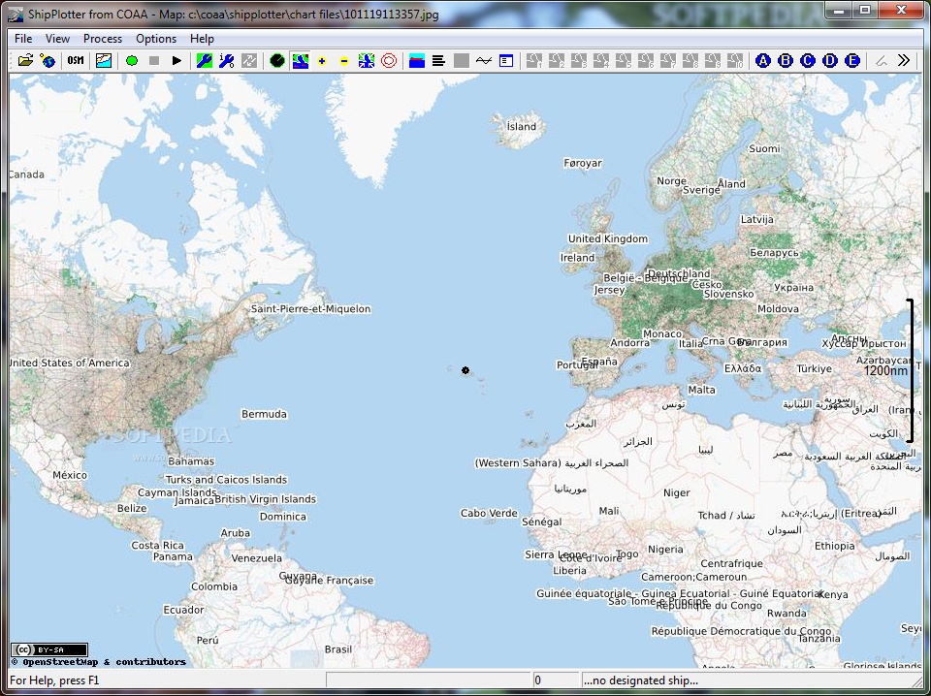Select greyed chart preset number 10
The width and height of the screenshot is (931, 696).
pyautogui.click(x=735, y=60)
